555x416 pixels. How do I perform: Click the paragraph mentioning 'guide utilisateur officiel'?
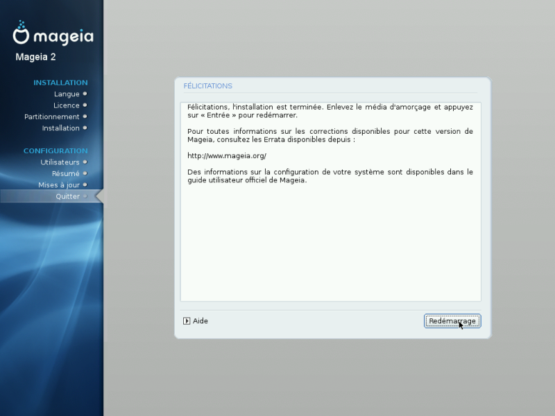click(330, 176)
